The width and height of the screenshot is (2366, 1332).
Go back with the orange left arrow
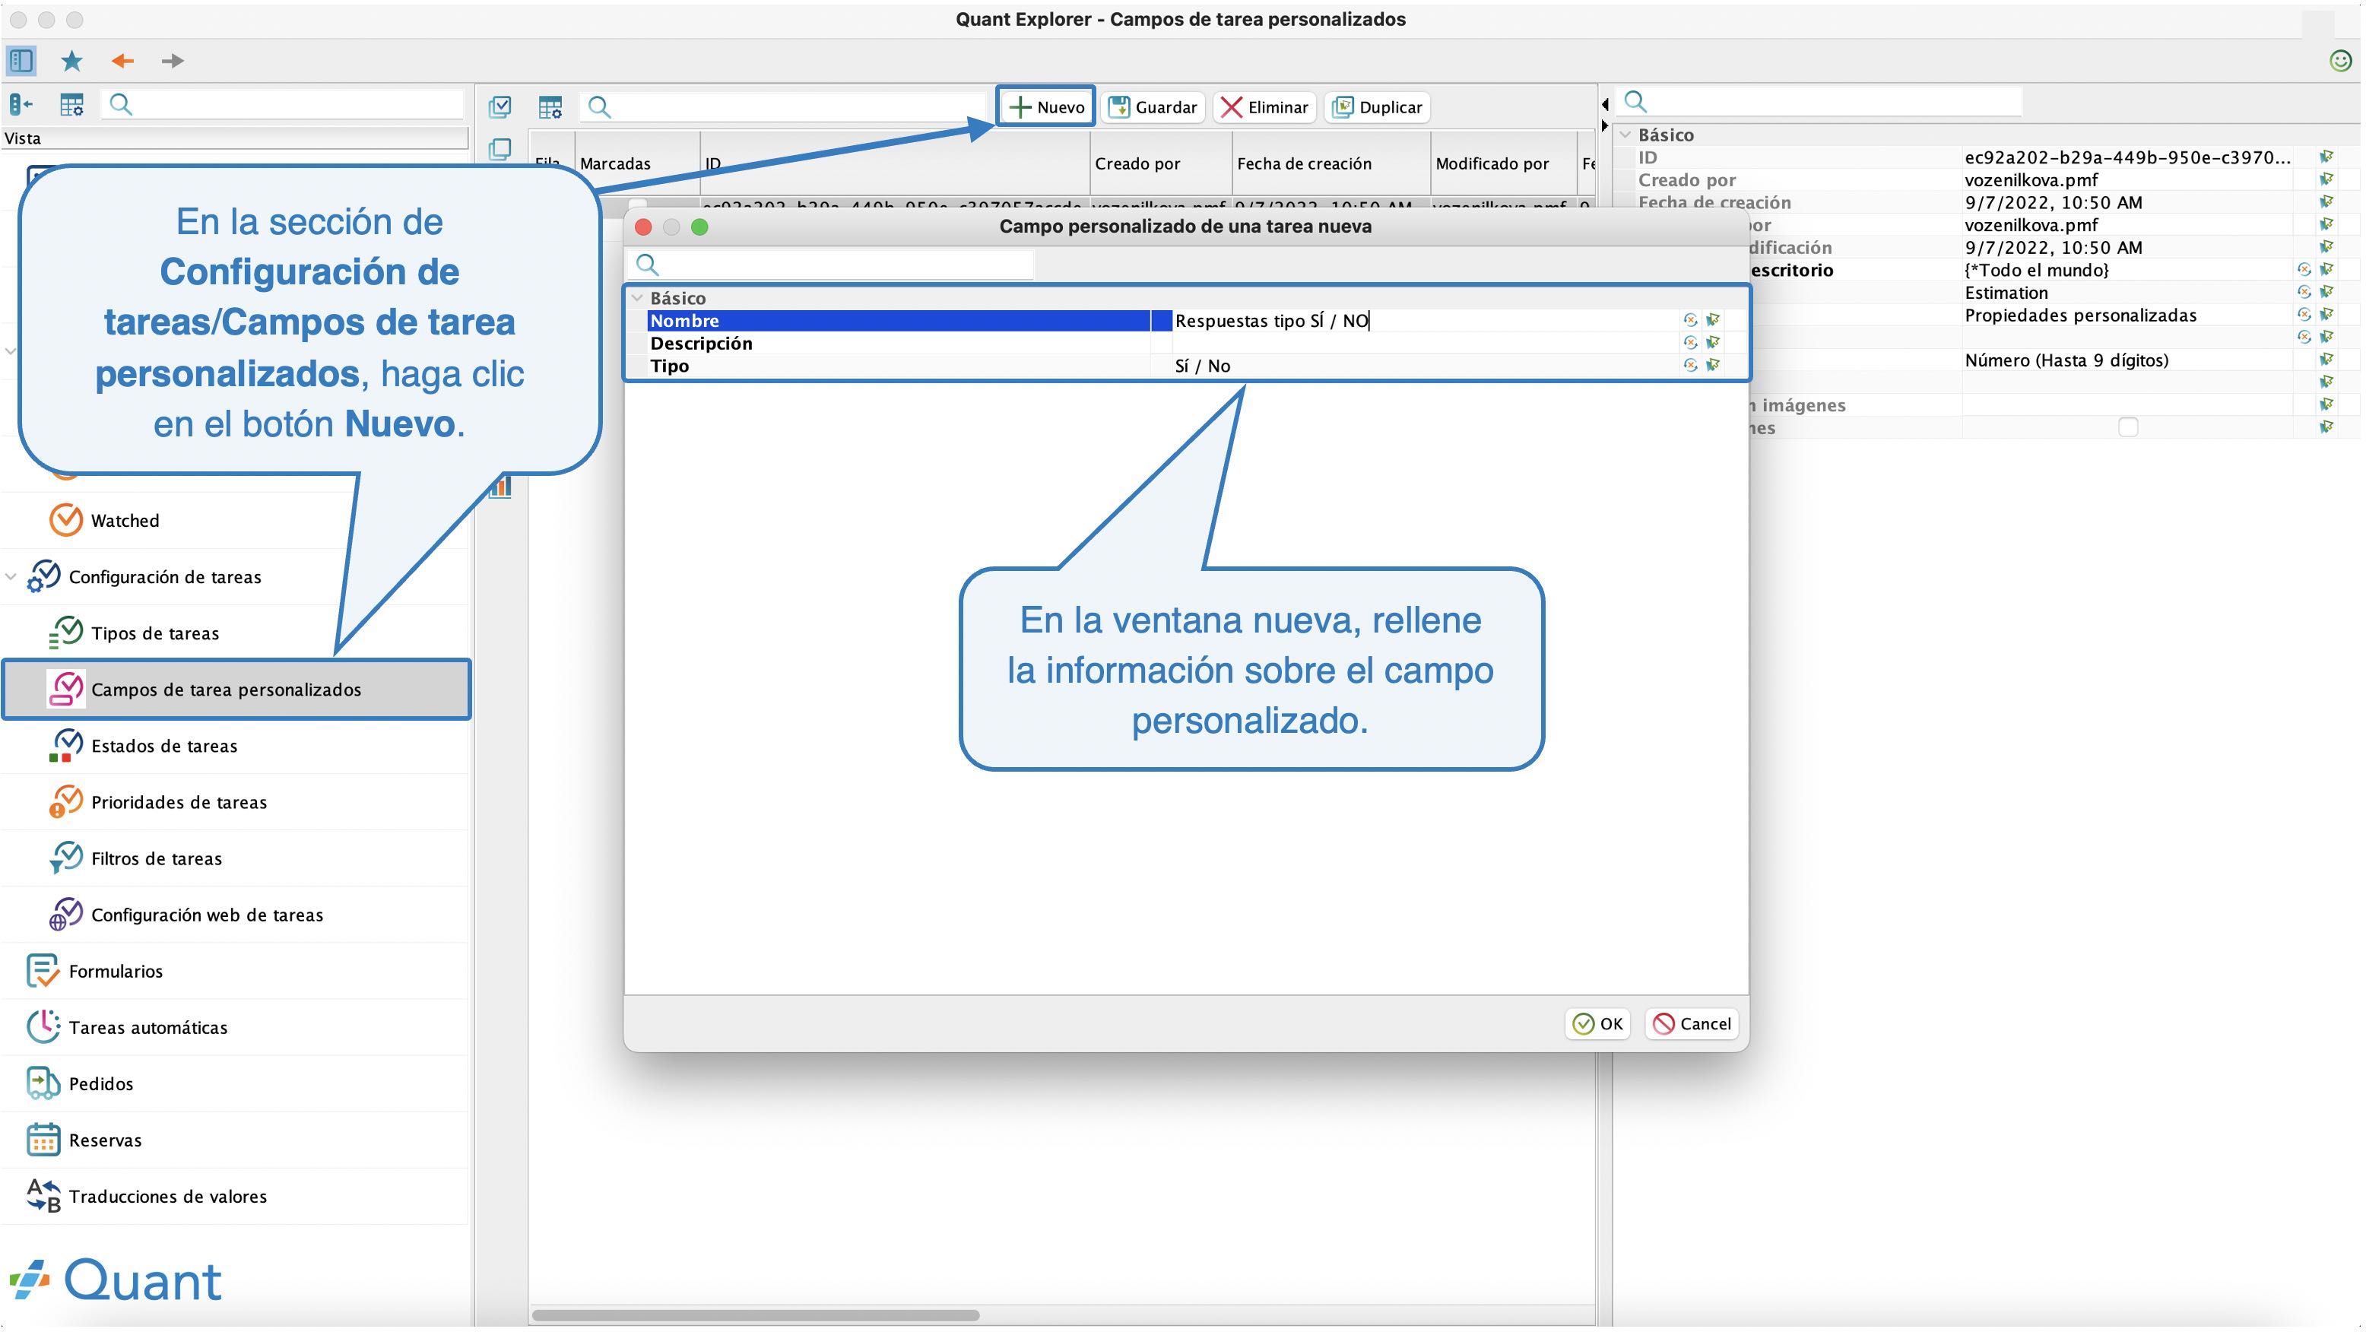coord(122,61)
